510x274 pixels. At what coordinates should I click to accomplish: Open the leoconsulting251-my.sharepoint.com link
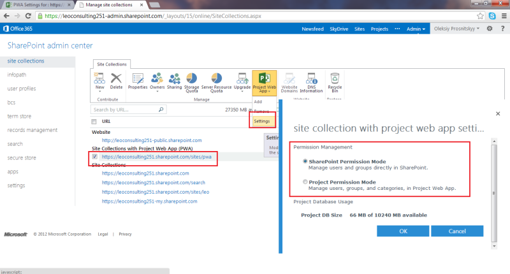pyautogui.click(x=149, y=201)
